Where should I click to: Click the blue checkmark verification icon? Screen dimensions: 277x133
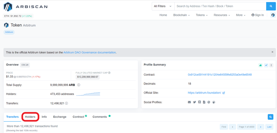(x=266, y=65)
